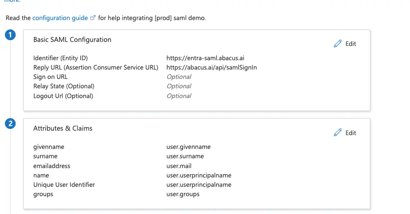The width and height of the screenshot is (410, 214).
Task: Click the 'more.' link at the top
Action: [12, 1]
